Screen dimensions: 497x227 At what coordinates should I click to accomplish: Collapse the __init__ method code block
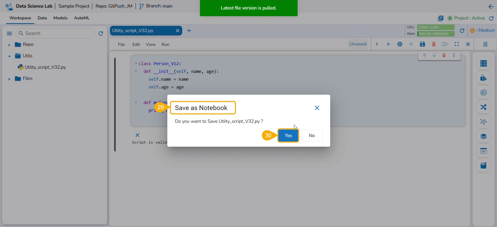coord(136,71)
